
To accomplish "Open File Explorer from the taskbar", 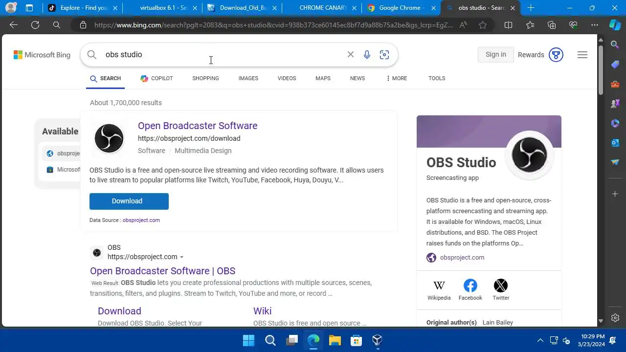I will (335, 340).
